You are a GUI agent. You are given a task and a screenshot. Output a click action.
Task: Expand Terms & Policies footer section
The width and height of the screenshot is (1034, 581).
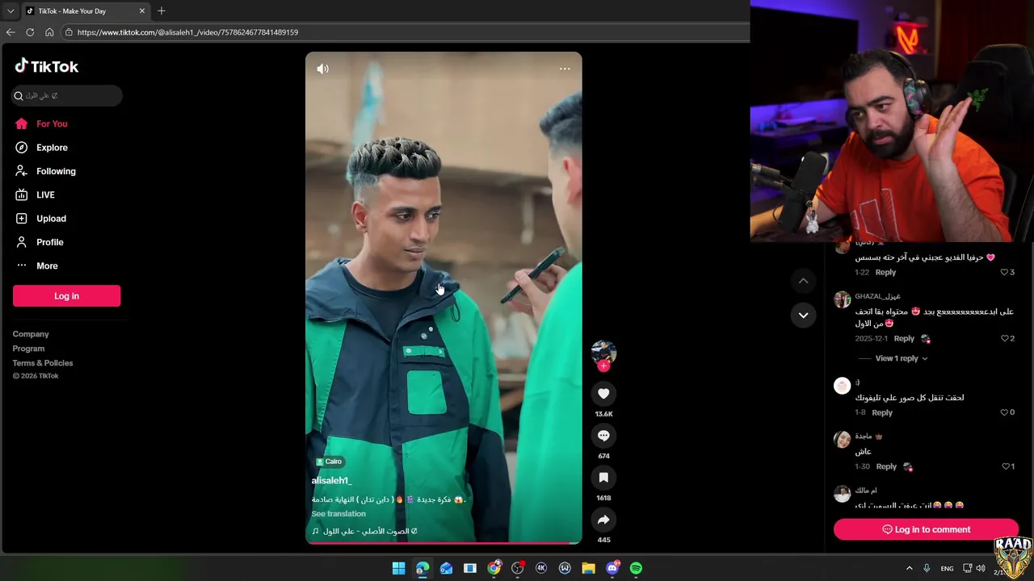point(43,363)
